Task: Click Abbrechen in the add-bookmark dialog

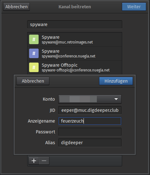Action: (x=33, y=81)
